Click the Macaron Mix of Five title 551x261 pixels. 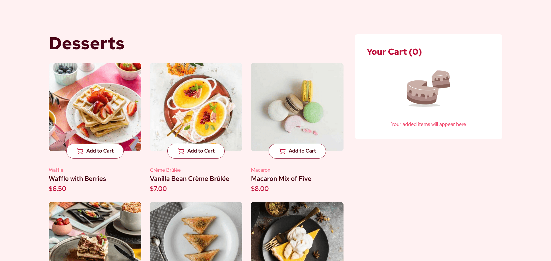point(281,179)
